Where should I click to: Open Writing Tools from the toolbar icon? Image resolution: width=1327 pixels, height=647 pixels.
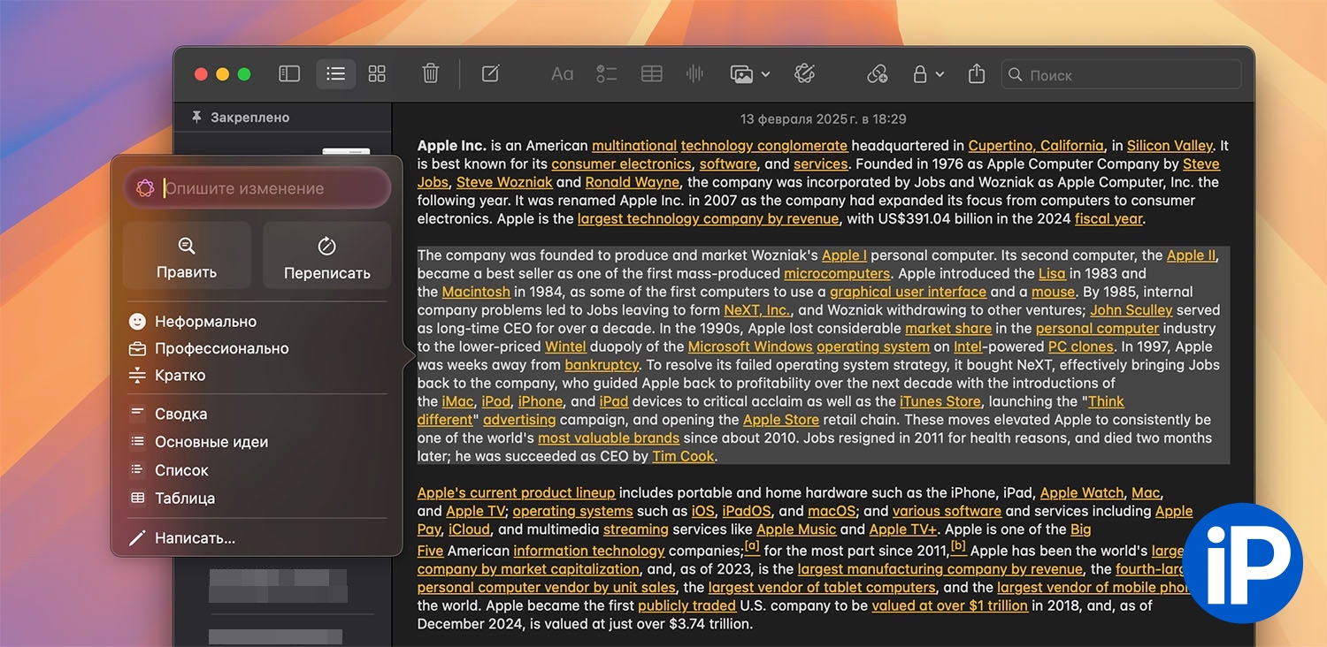tap(804, 73)
